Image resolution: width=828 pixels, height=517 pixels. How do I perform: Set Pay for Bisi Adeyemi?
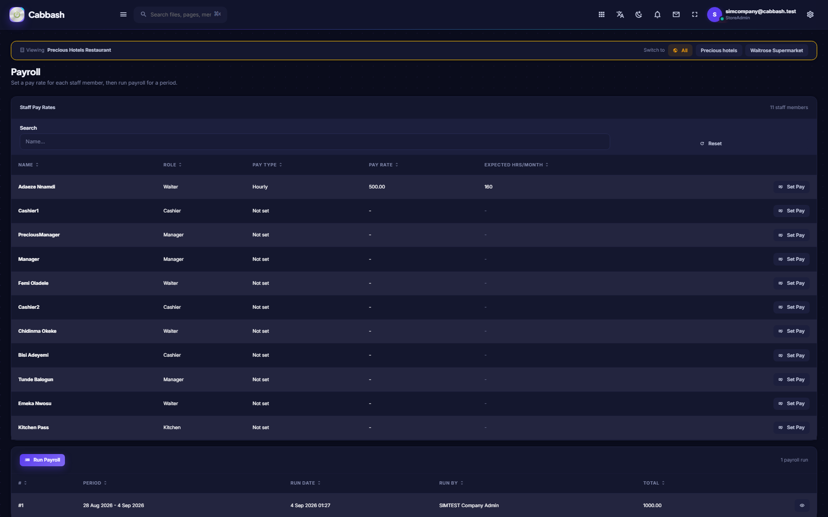pyautogui.click(x=791, y=355)
